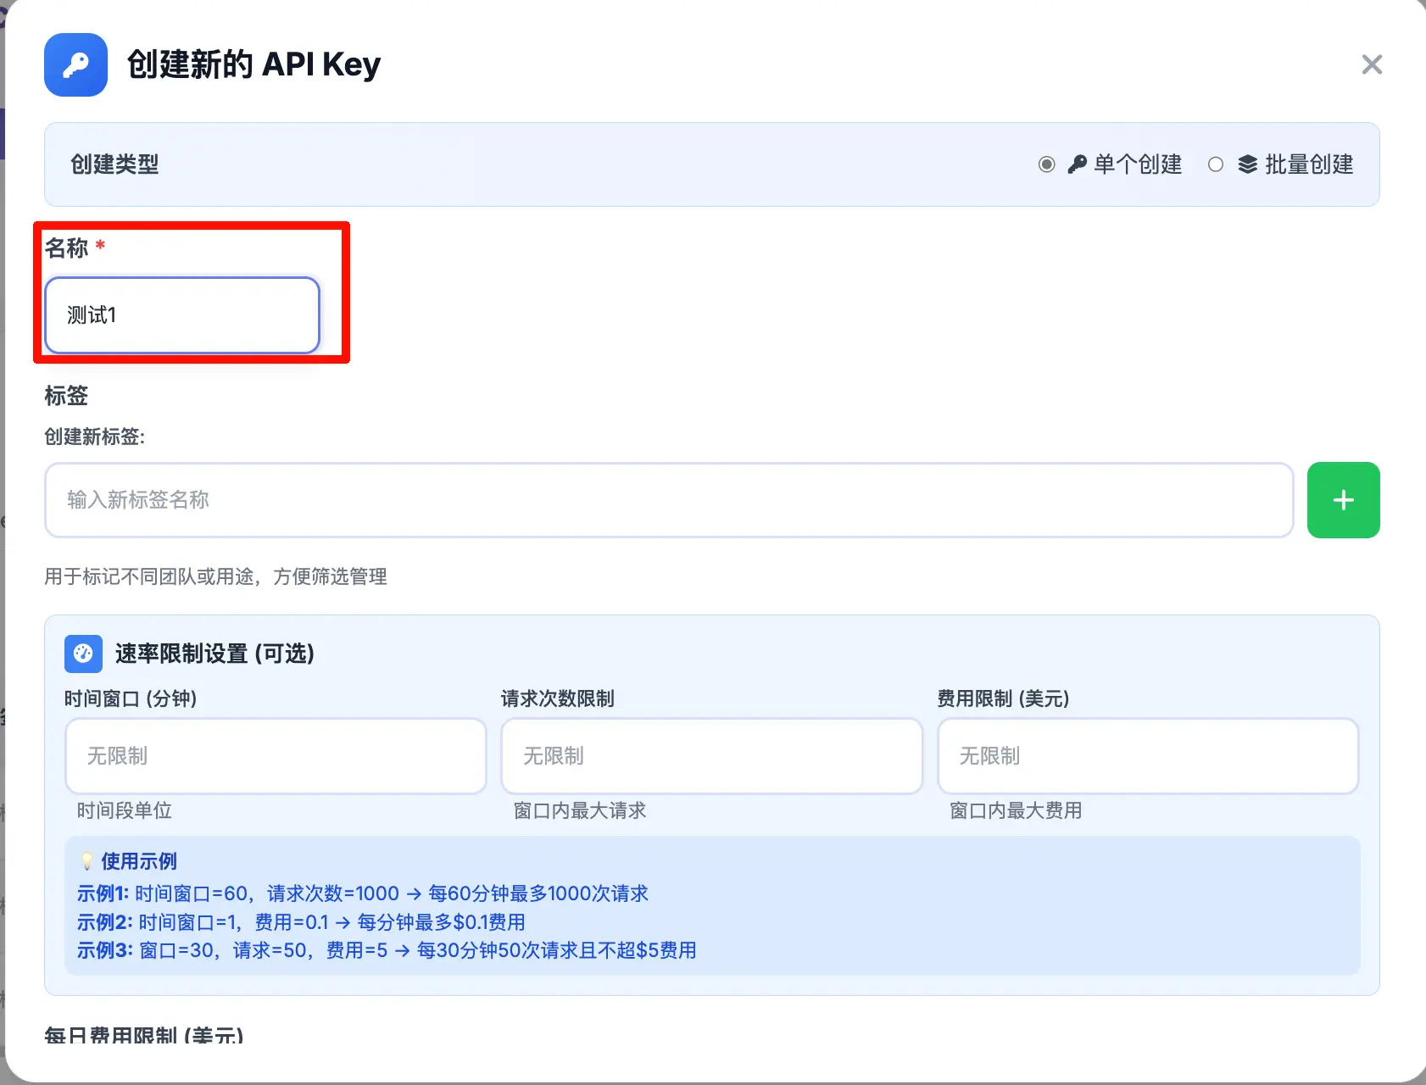Click the 请求次数限制 input box

pos(711,756)
